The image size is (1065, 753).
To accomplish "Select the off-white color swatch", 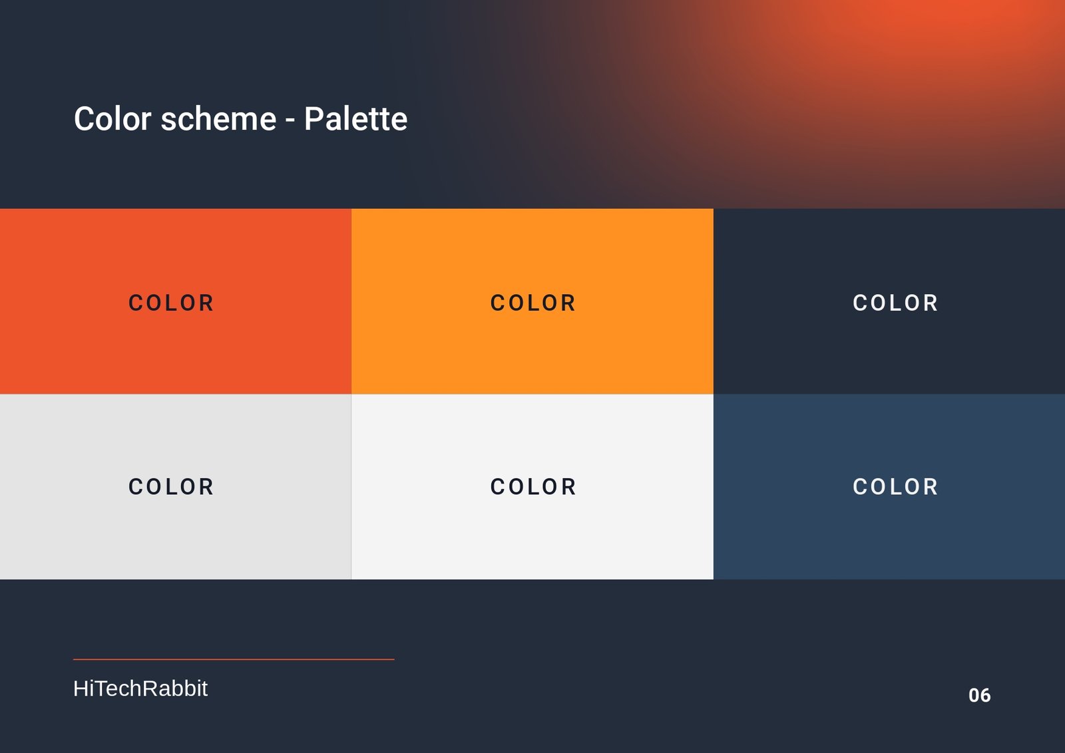I will pyautogui.click(x=532, y=532).
